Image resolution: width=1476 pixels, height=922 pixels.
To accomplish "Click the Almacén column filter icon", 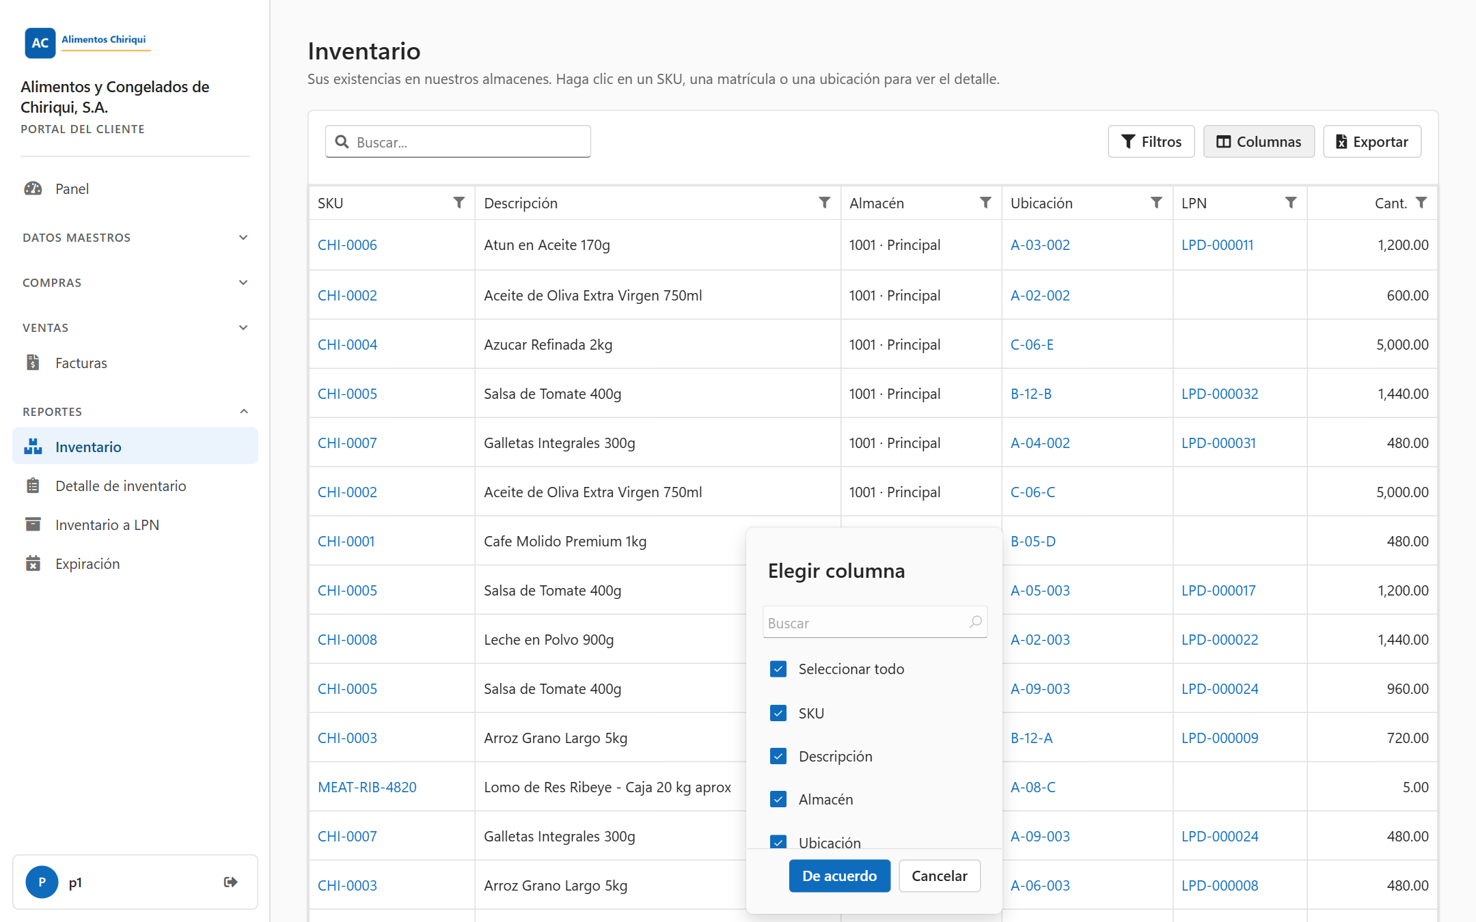I will pos(985,203).
